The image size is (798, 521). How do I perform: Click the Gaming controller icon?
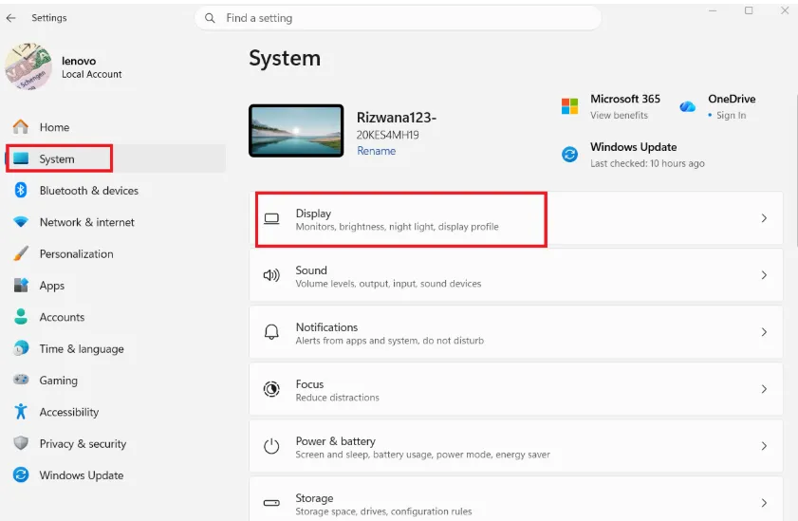(x=21, y=380)
